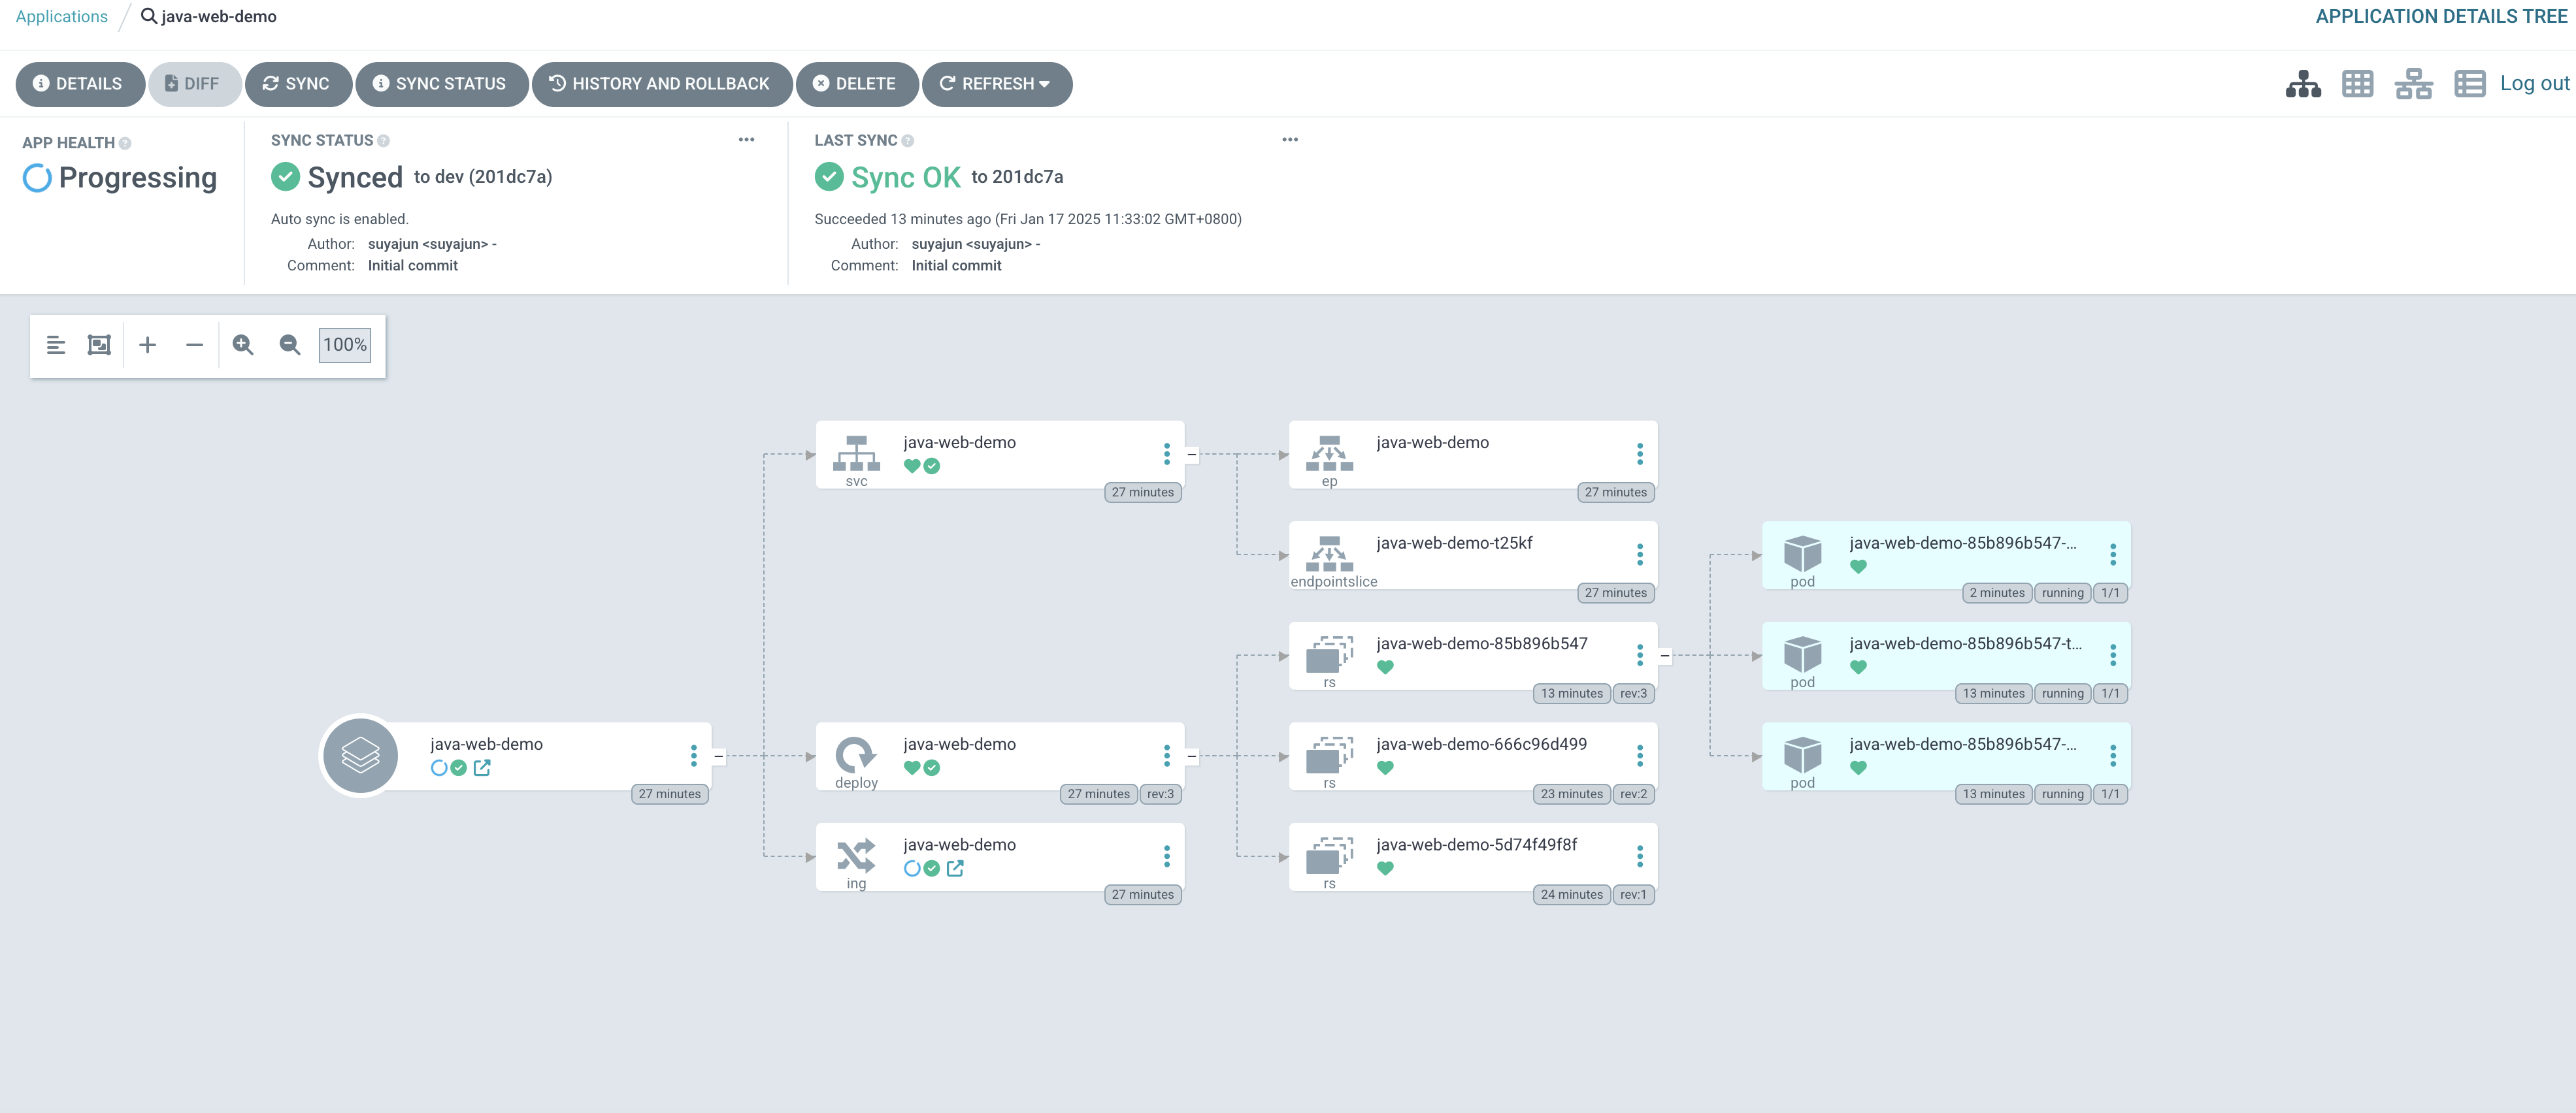Click HISTORY AND ROLLBACK button

tap(661, 84)
